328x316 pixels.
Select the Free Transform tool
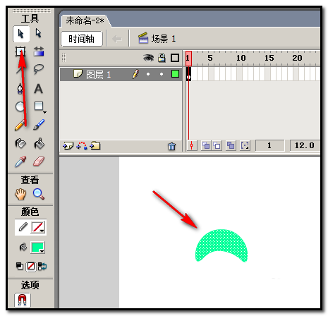pyautogui.click(x=20, y=51)
